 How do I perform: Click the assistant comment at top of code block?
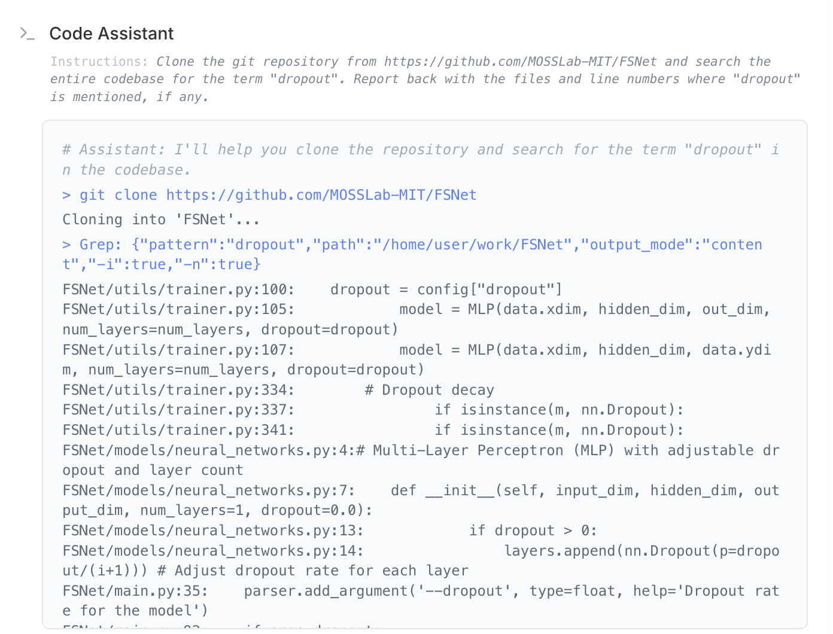click(x=420, y=150)
